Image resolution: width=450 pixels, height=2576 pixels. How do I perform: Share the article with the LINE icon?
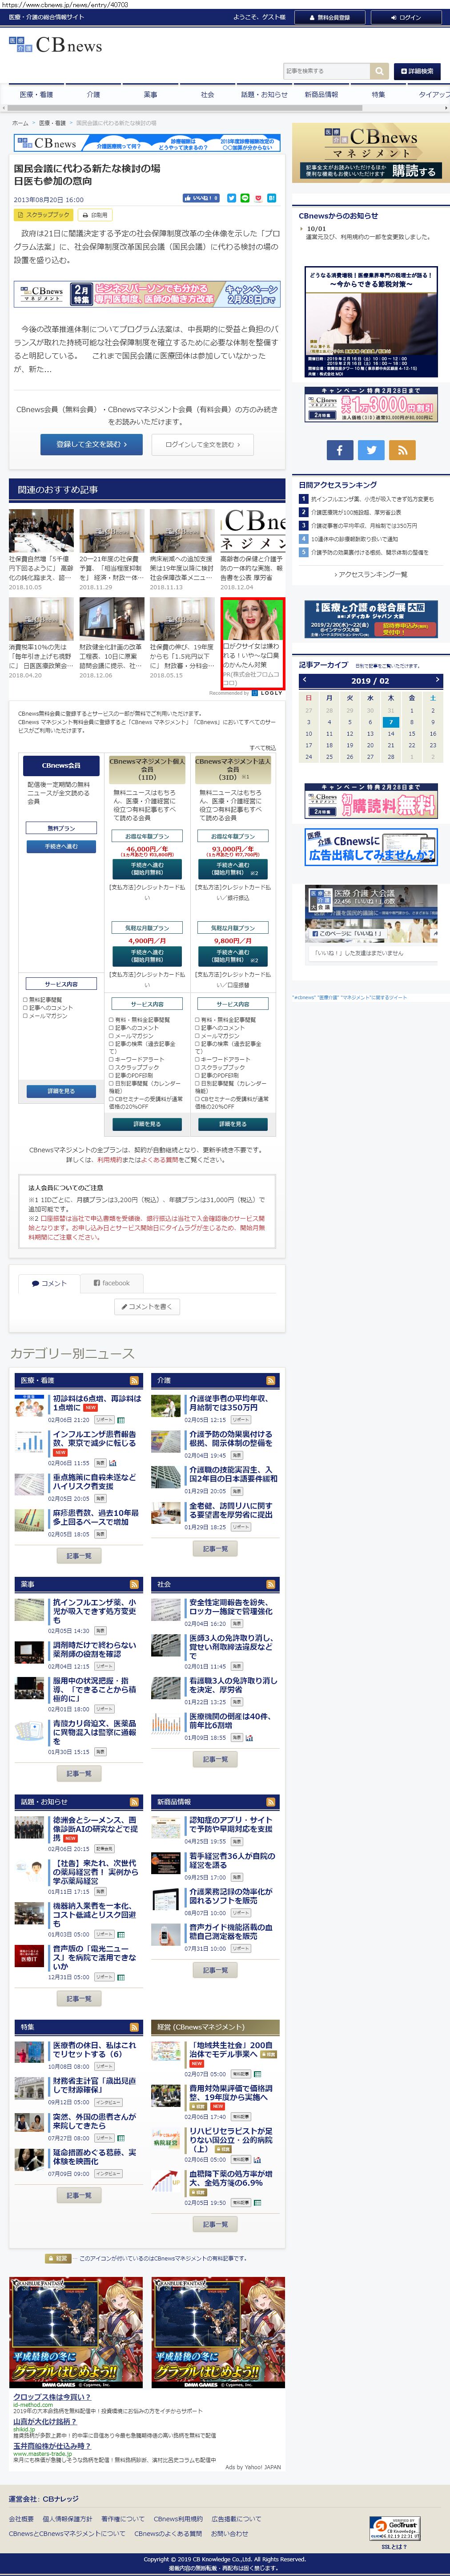pyautogui.click(x=245, y=199)
